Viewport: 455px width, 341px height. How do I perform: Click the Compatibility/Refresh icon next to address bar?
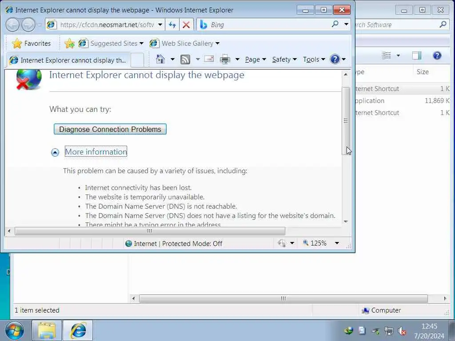pos(172,25)
